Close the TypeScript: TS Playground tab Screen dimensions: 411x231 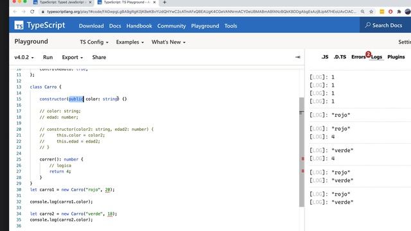click(x=154, y=3)
